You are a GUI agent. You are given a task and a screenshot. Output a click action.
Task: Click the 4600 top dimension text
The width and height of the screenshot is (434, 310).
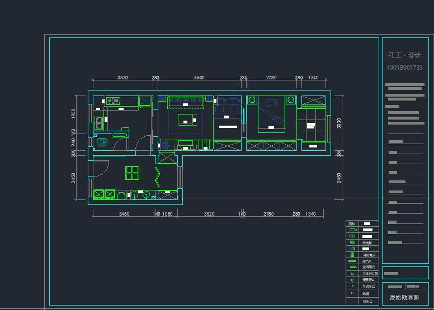tap(199, 78)
